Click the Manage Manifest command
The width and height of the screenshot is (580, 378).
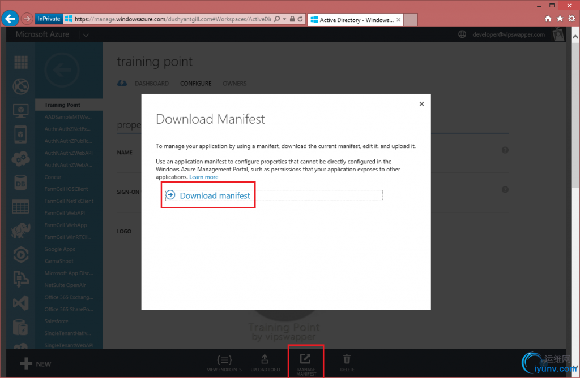tap(306, 364)
